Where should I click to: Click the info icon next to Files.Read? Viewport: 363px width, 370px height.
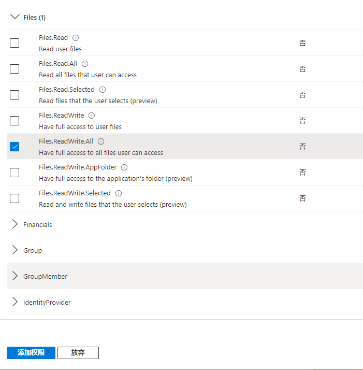point(76,38)
